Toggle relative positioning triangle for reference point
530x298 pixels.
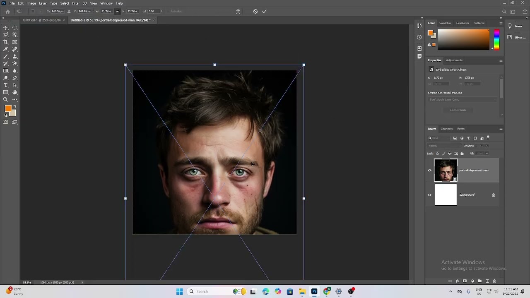(x=69, y=12)
